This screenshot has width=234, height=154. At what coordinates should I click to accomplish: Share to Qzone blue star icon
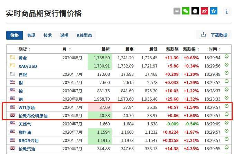pos(214,11)
